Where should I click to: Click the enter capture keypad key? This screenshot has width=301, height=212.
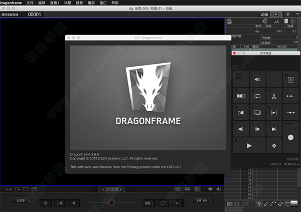pos(290,137)
